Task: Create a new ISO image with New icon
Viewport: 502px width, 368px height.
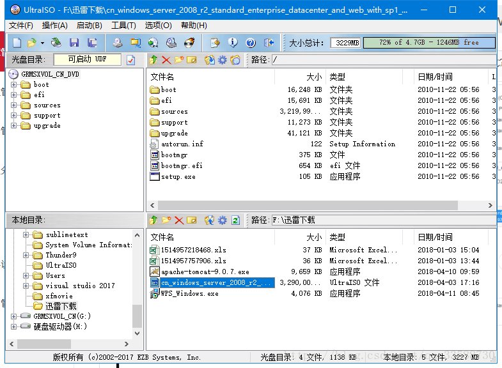Action: (x=17, y=43)
